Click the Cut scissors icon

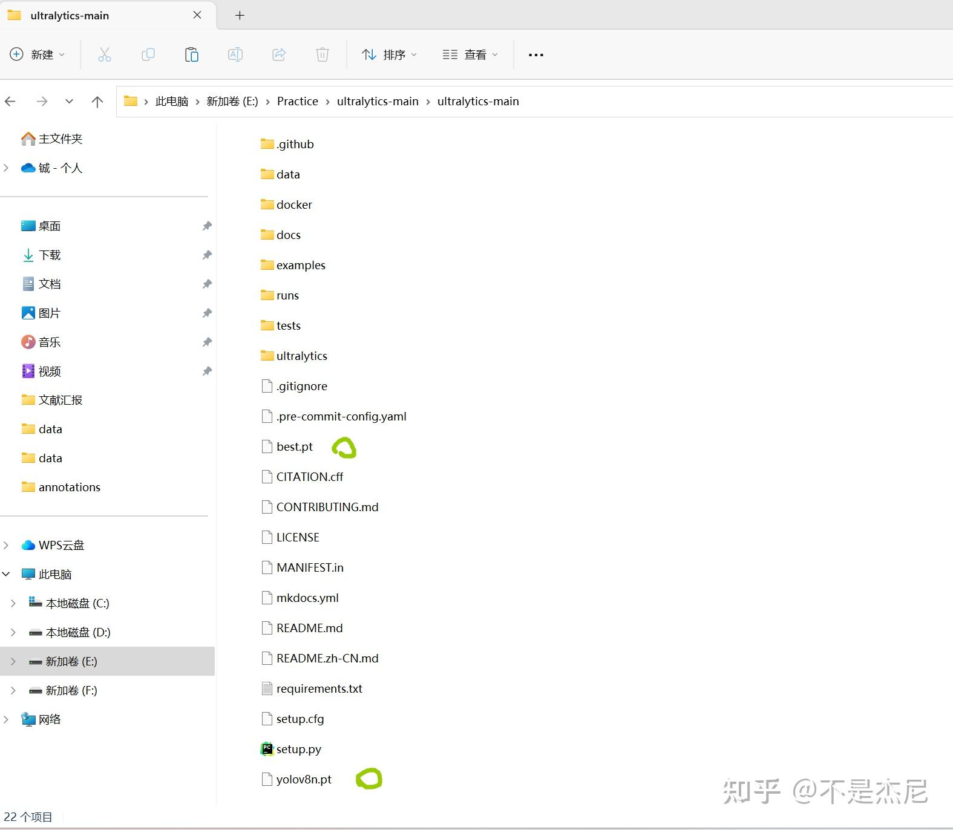[x=105, y=54]
